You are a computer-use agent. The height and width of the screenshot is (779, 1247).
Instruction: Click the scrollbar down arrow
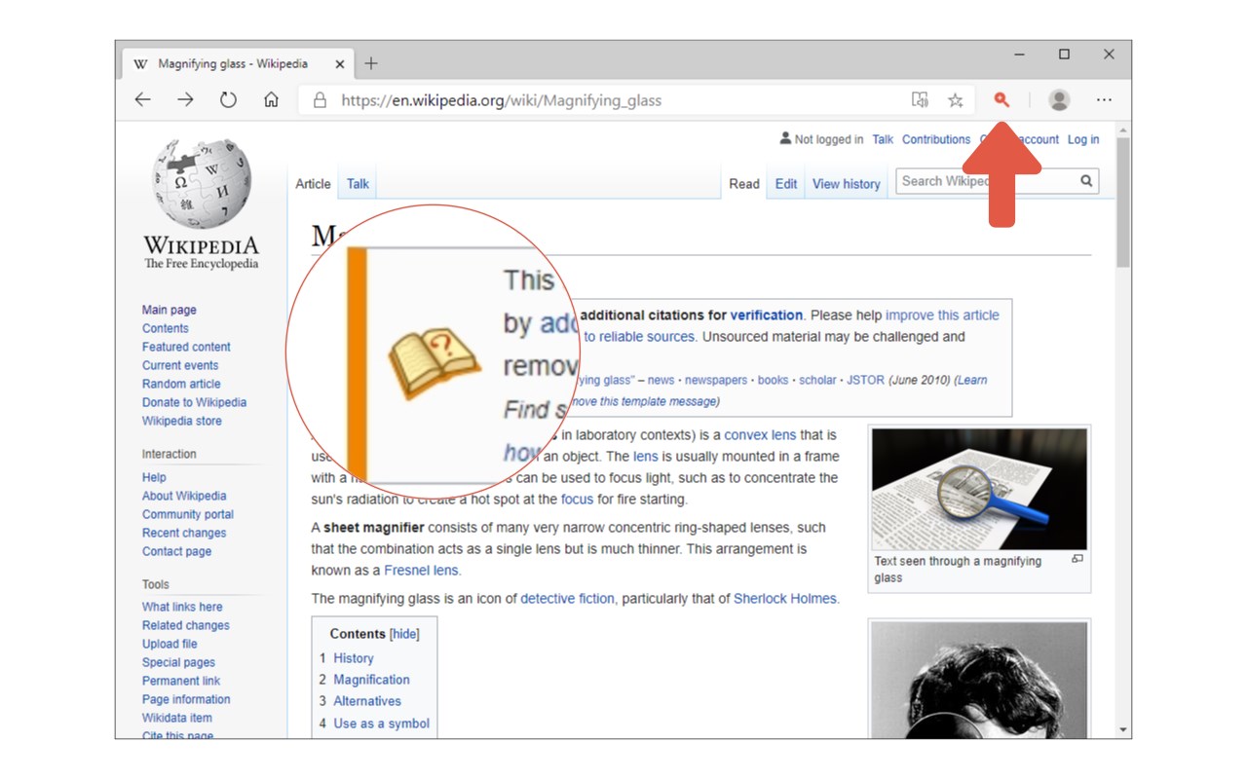tap(1123, 729)
